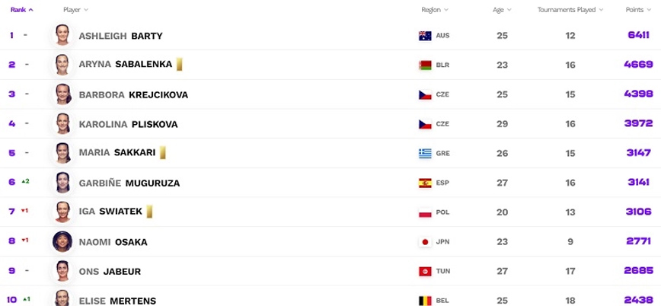
Task: Sort by the Age column header
Action: 502,10
